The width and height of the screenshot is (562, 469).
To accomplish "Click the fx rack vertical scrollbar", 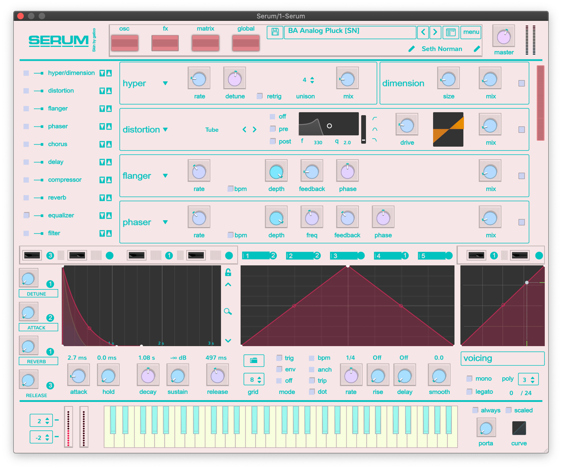I will point(540,103).
